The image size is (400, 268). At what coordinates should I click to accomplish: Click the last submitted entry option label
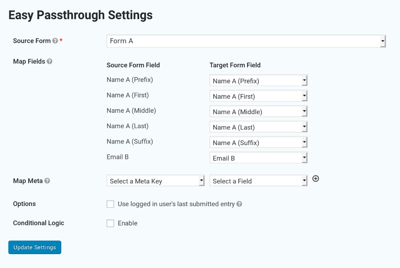pyautogui.click(x=176, y=204)
